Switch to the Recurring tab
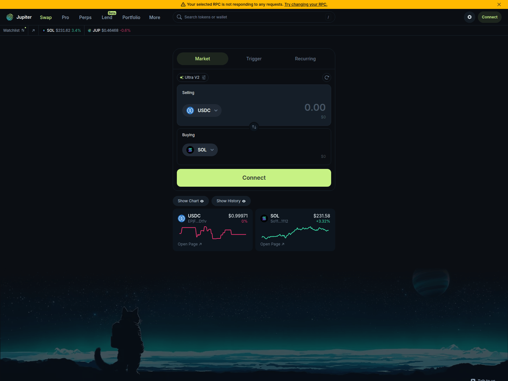 pos(305,59)
